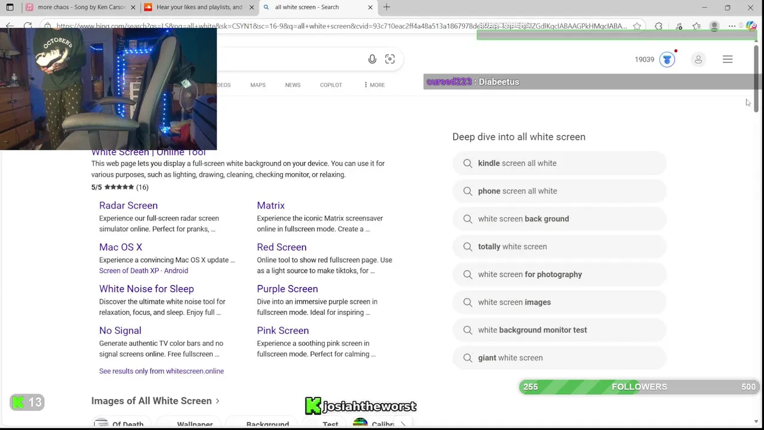Viewport: 764px width, 430px height.
Task: Reload the page with refresh icon
Action: coord(27,26)
